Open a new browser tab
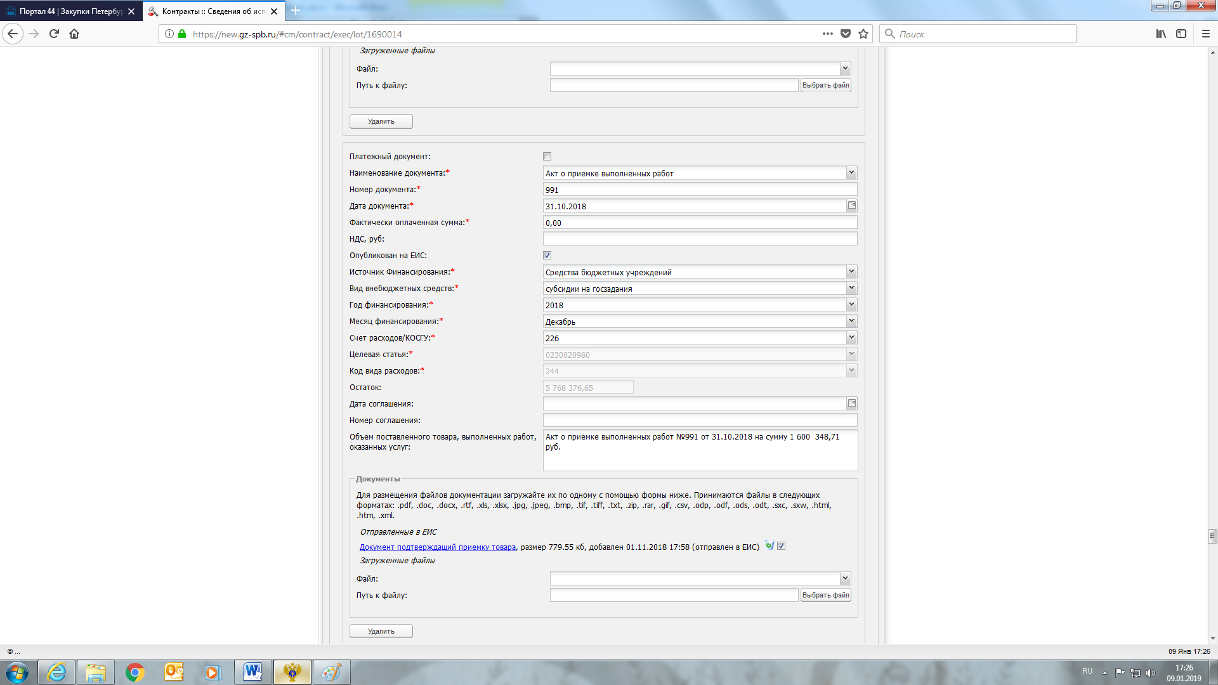1218x685 pixels. point(296,11)
